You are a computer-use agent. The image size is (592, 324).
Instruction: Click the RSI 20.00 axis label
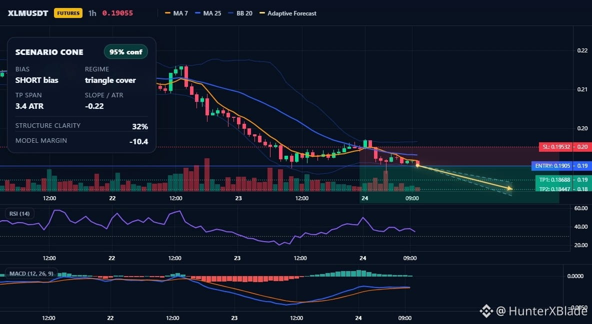tap(581, 245)
